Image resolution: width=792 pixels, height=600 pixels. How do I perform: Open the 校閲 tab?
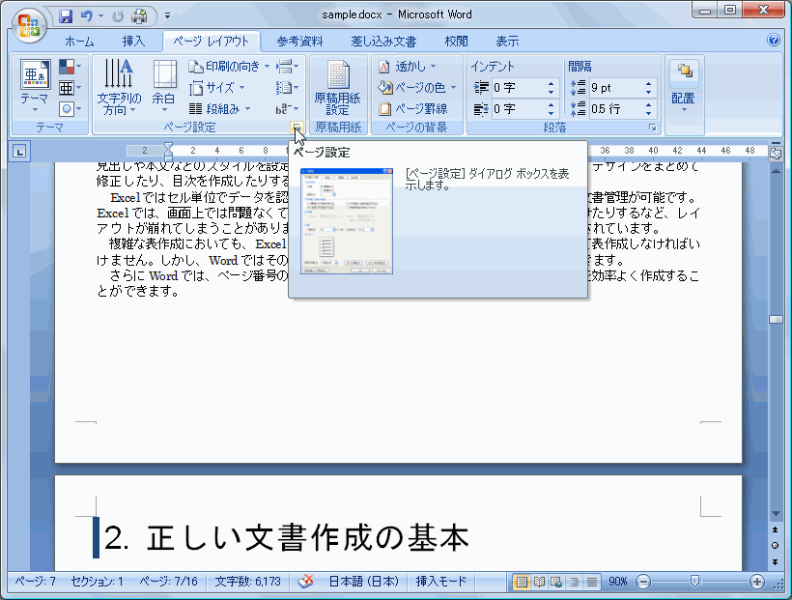456,42
